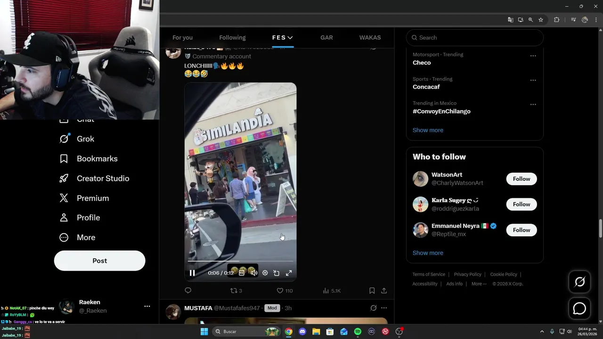Image resolution: width=603 pixels, height=339 pixels.
Task: Open Chrome media controls icon
Action: 573,20
